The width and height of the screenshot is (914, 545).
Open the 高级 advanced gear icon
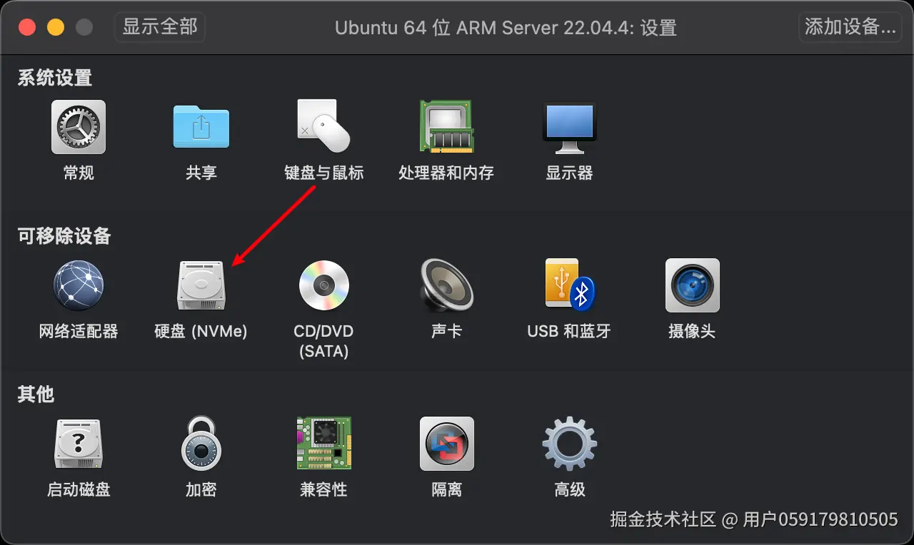pos(569,444)
